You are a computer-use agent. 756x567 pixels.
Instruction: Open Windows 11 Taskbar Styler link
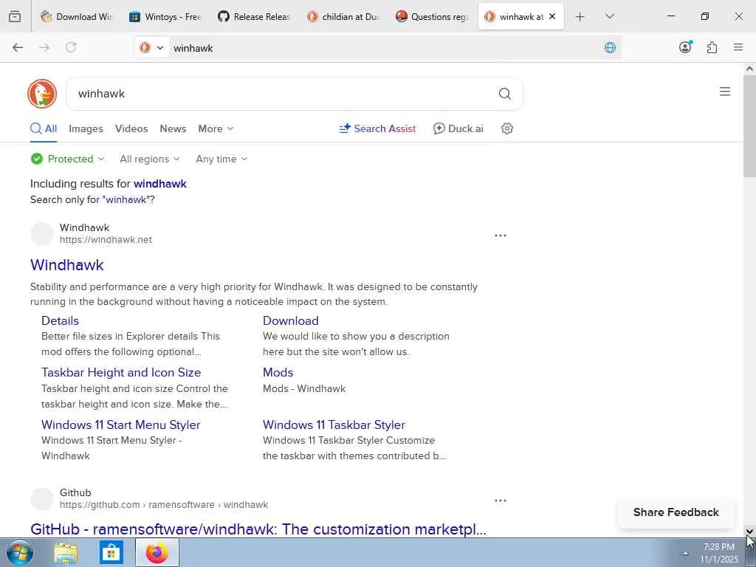(334, 425)
